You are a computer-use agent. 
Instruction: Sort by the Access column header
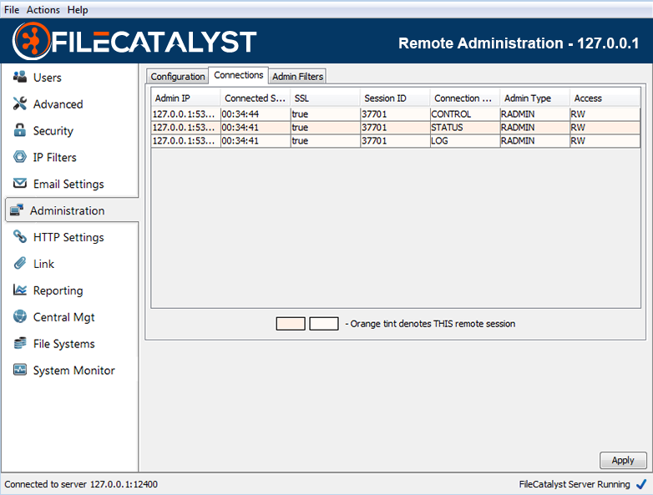click(x=605, y=98)
